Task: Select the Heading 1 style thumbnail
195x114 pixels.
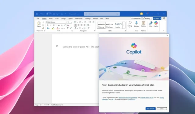Action: [118, 25]
